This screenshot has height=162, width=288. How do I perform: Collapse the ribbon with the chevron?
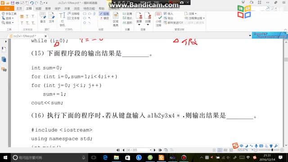pyautogui.click(x=285, y=29)
